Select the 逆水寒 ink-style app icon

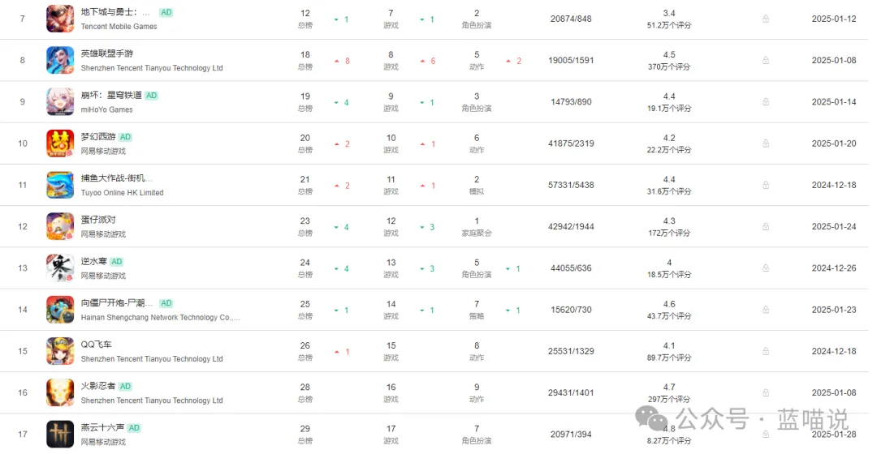60,268
